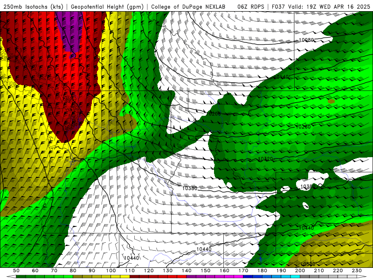This screenshot has height=279, width=373.
Task: Click the cyan swatch just before 200
Action: click(x=296, y=277)
